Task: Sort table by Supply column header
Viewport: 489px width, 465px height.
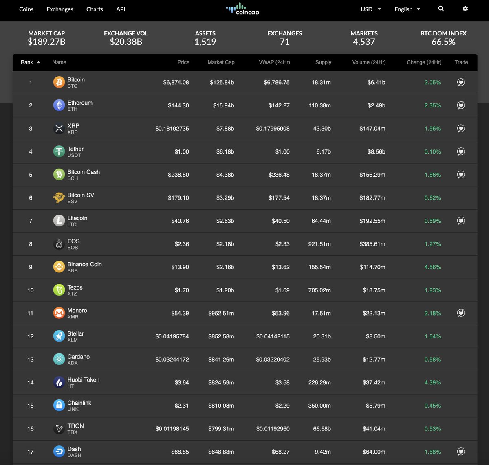Action: click(x=323, y=62)
